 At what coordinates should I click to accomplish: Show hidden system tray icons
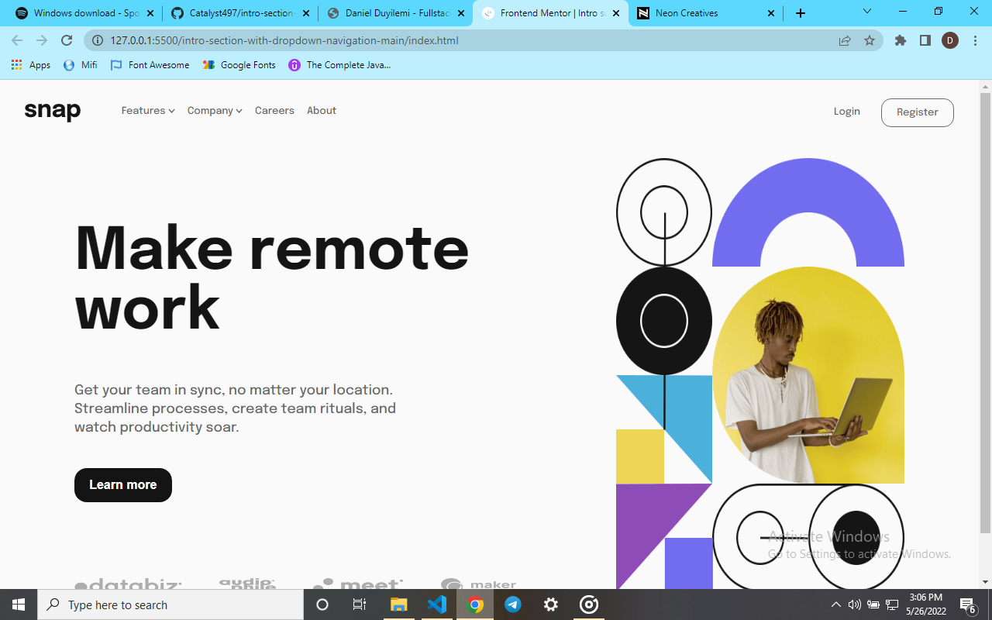point(836,604)
